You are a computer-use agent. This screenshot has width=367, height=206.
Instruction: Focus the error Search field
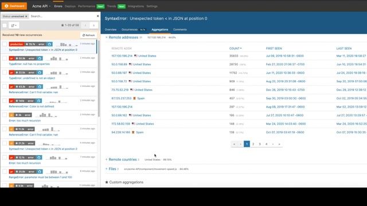(62, 16)
